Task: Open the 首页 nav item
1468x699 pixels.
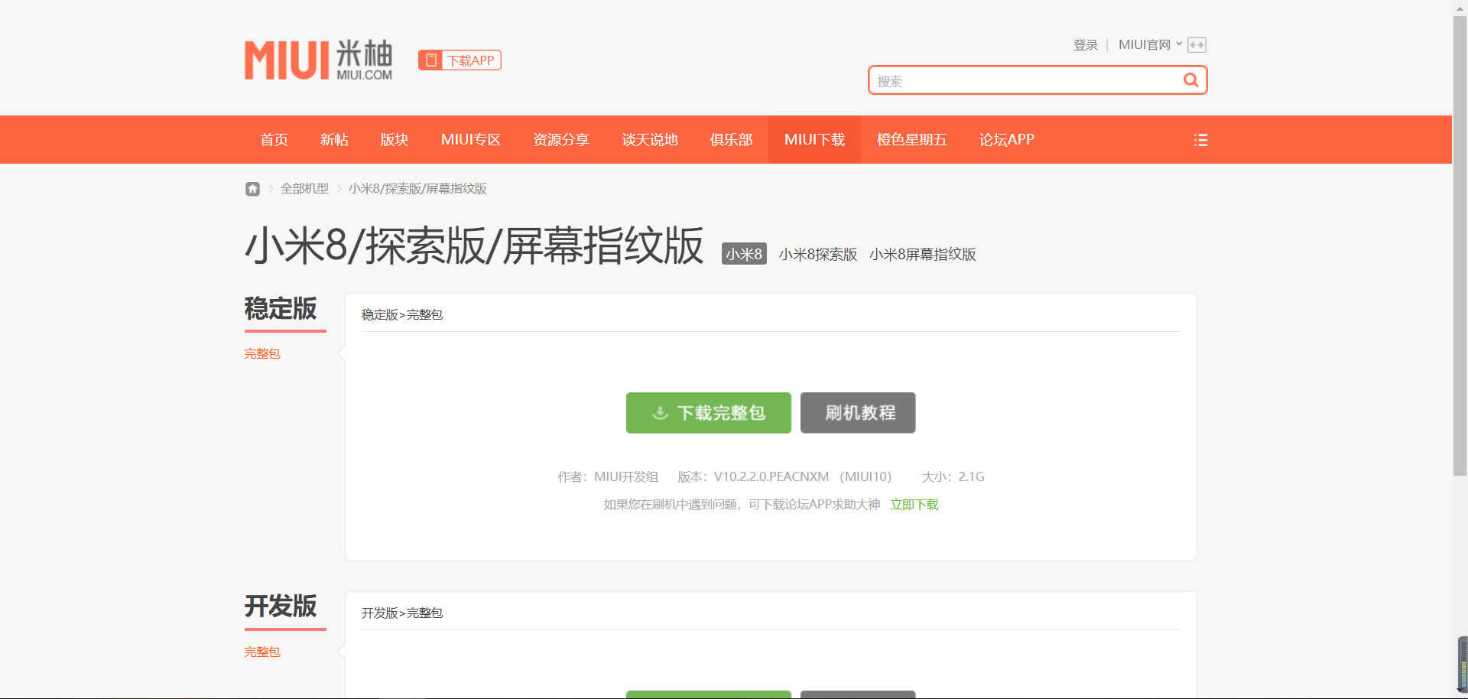Action: tap(274, 140)
